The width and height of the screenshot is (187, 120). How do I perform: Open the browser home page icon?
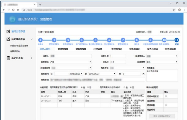(x=18, y=10)
